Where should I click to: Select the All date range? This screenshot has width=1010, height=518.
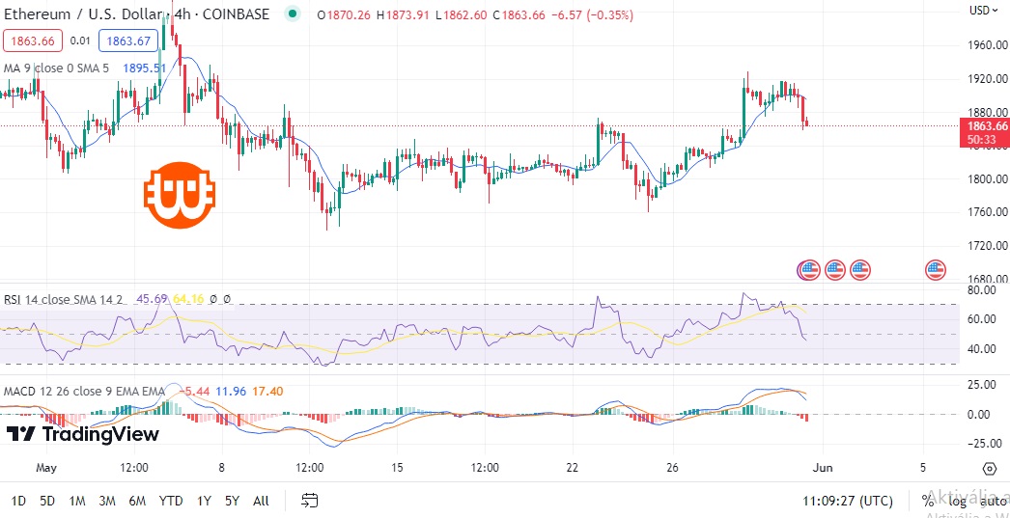click(x=261, y=500)
